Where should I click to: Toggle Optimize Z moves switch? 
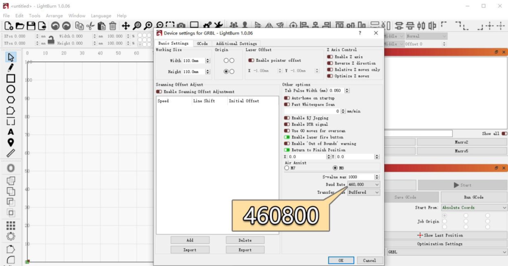pos(330,76)
